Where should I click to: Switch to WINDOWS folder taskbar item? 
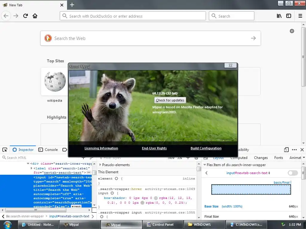tap(204, 225)
